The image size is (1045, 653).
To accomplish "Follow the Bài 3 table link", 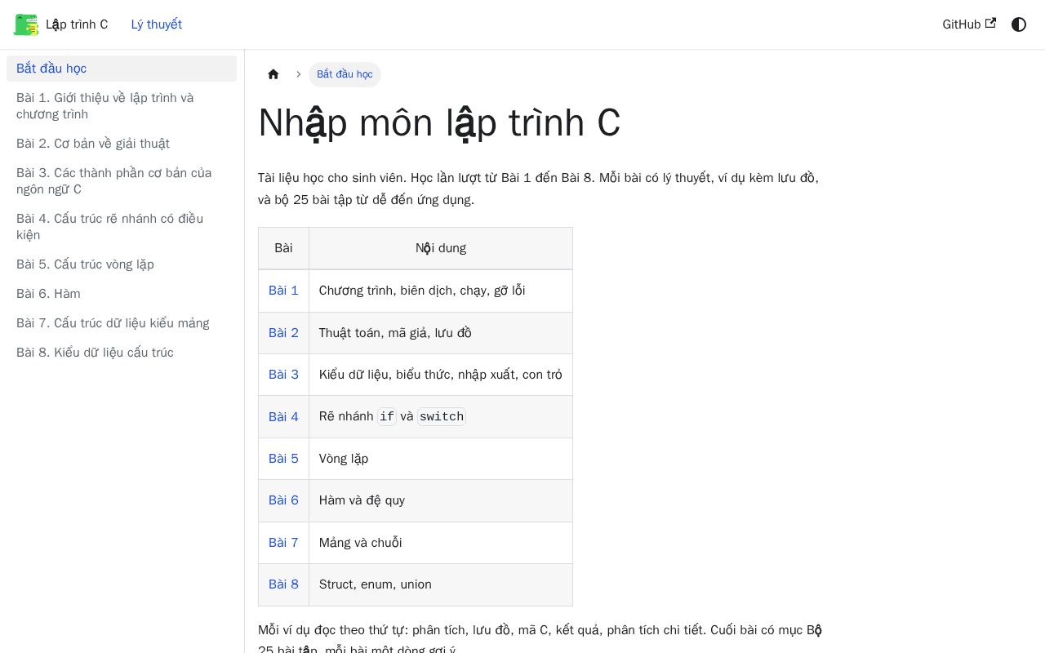I will (x=283, y=375).
